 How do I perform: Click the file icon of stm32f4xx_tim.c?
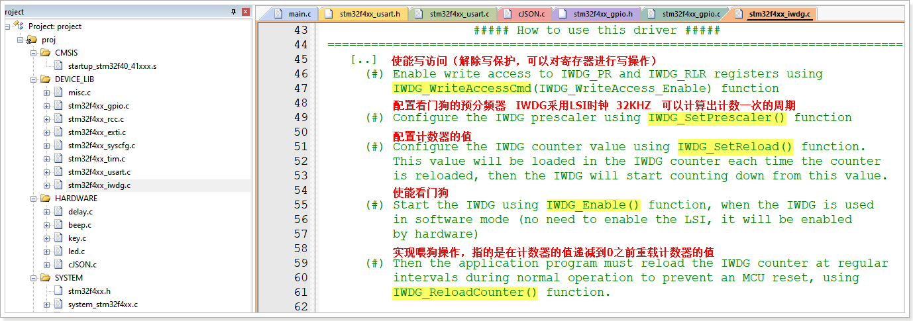pyautogui.click(x=58, y=159)
